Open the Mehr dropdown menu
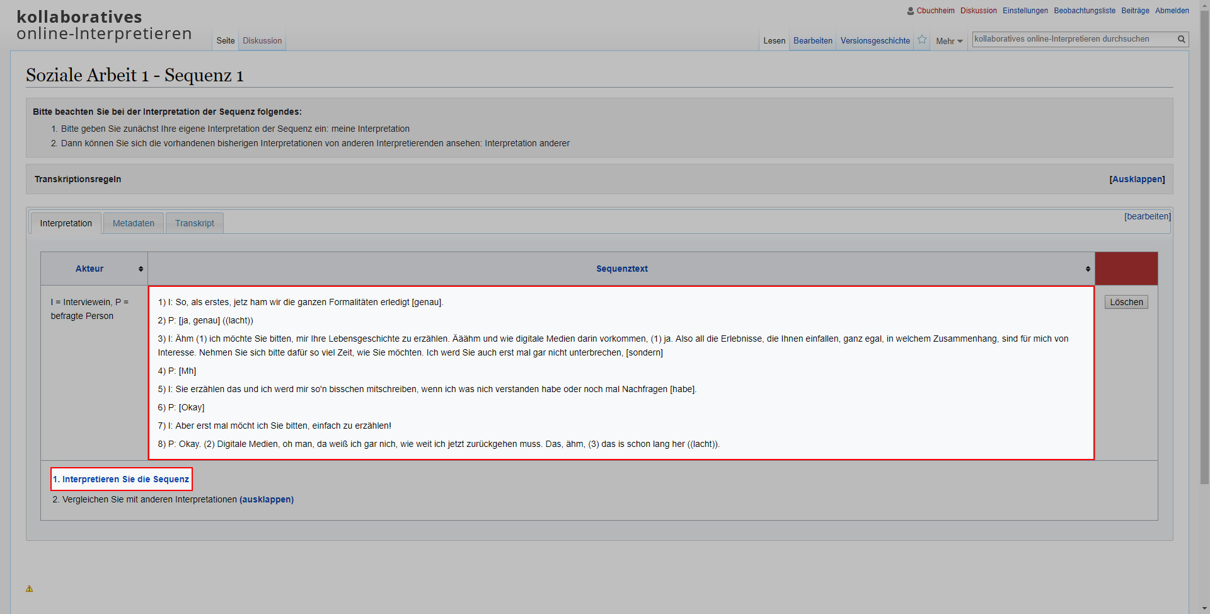The height and width of the screenshot is (614, 1210). 948,41
